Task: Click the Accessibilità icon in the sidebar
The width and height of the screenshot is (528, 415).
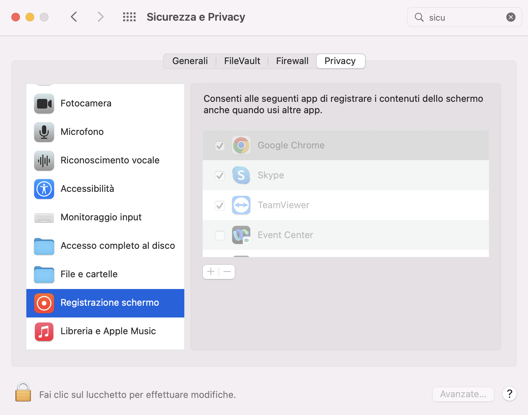Action: point(44,189)
